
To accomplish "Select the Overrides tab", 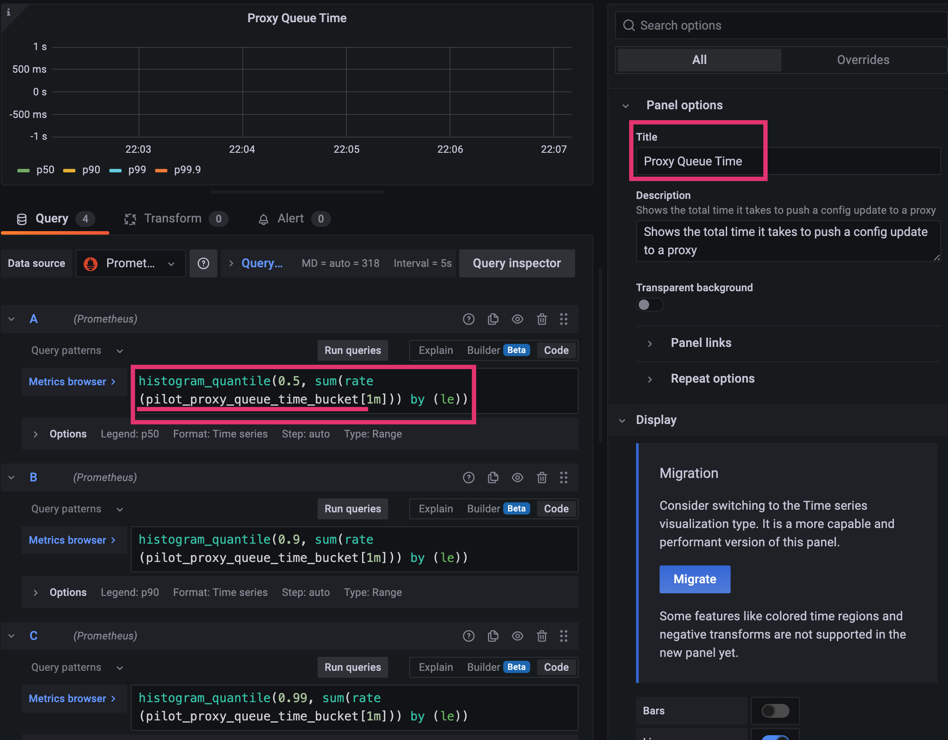I will click(x=863, y=60).
